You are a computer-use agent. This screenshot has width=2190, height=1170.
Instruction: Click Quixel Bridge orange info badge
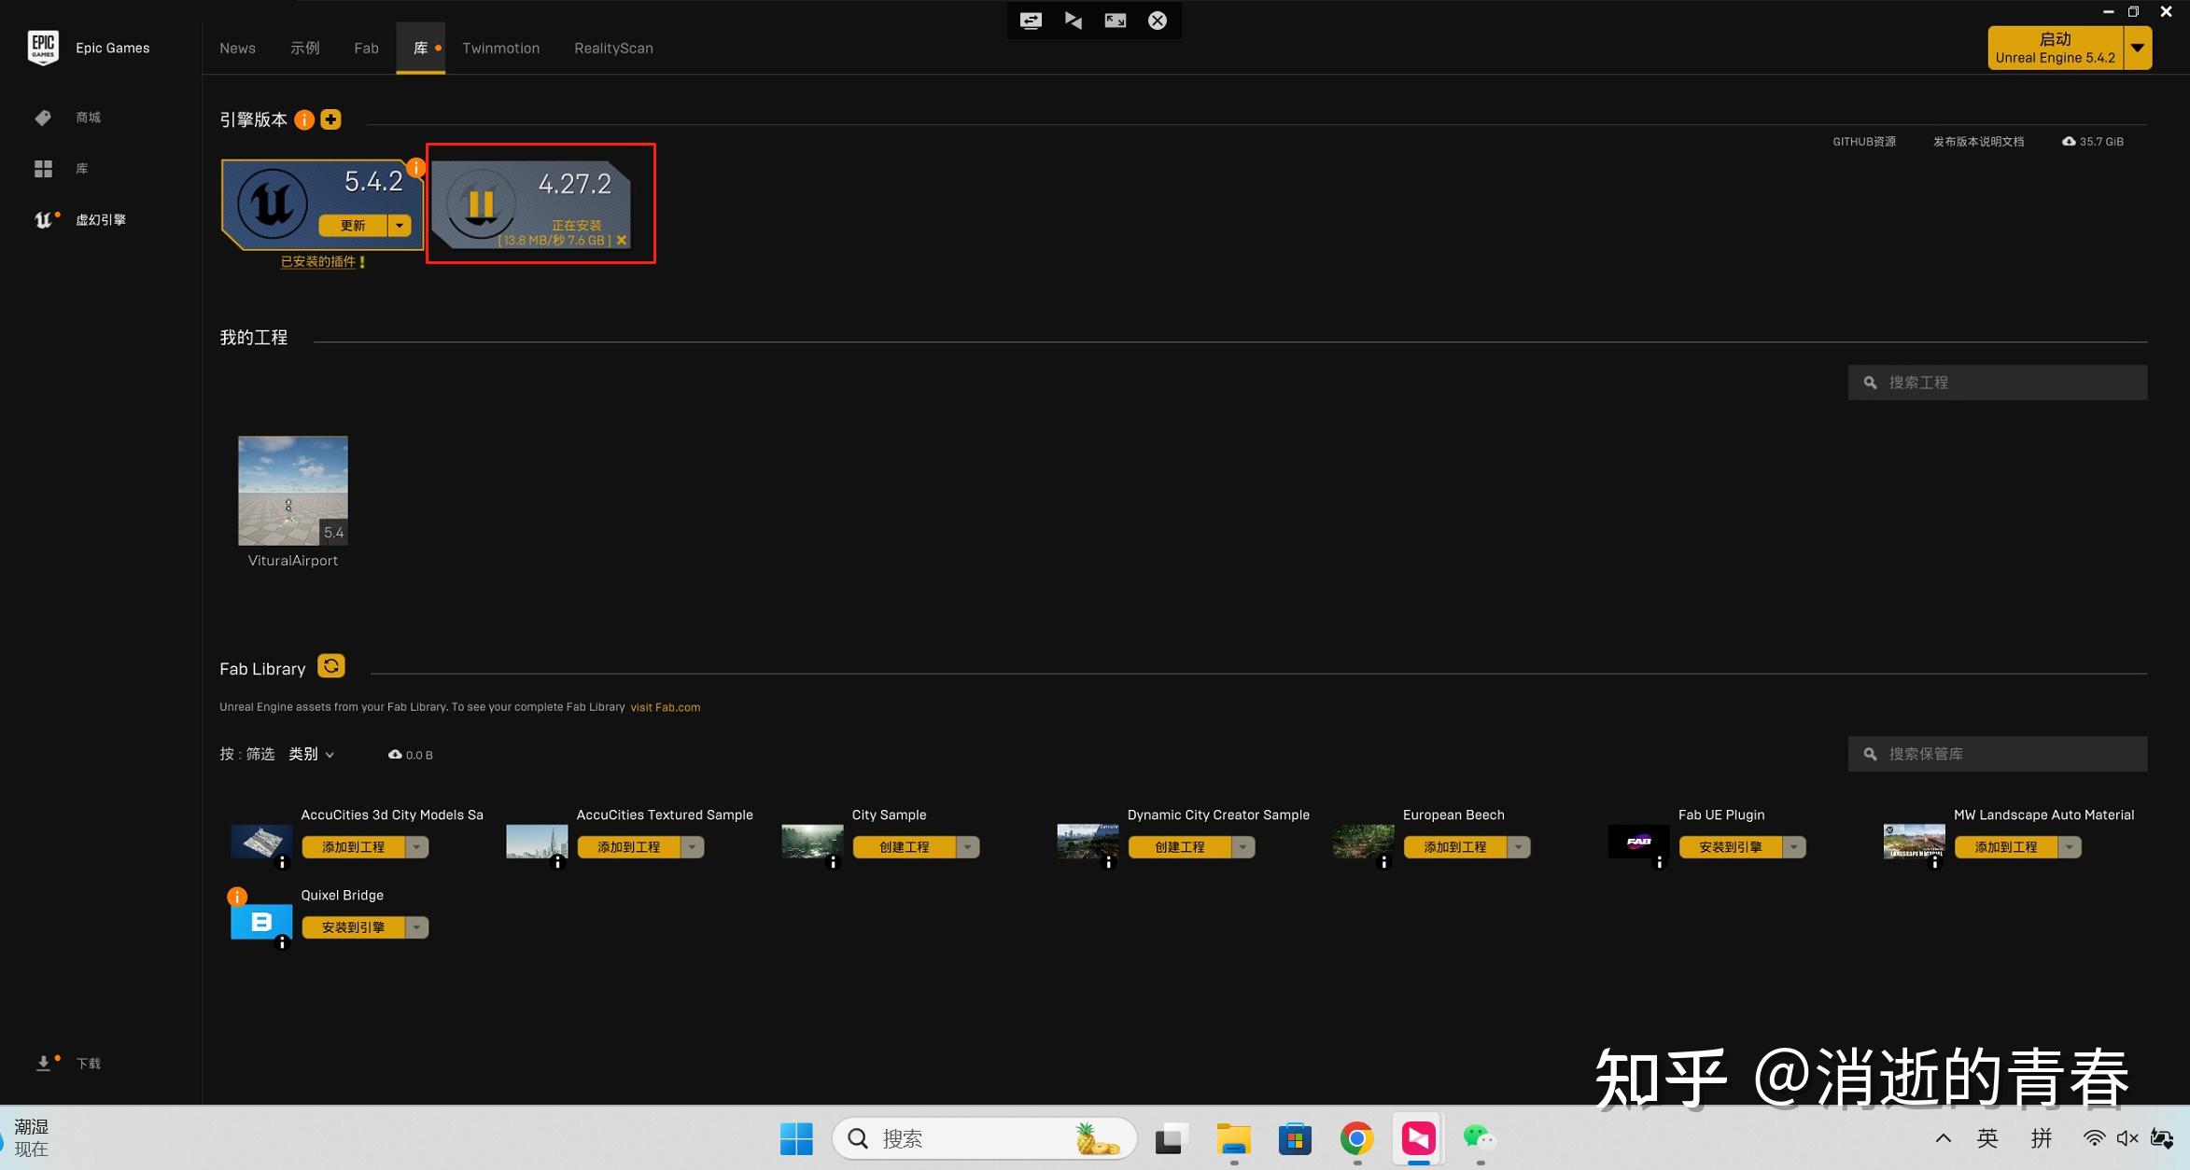[238, 897]
